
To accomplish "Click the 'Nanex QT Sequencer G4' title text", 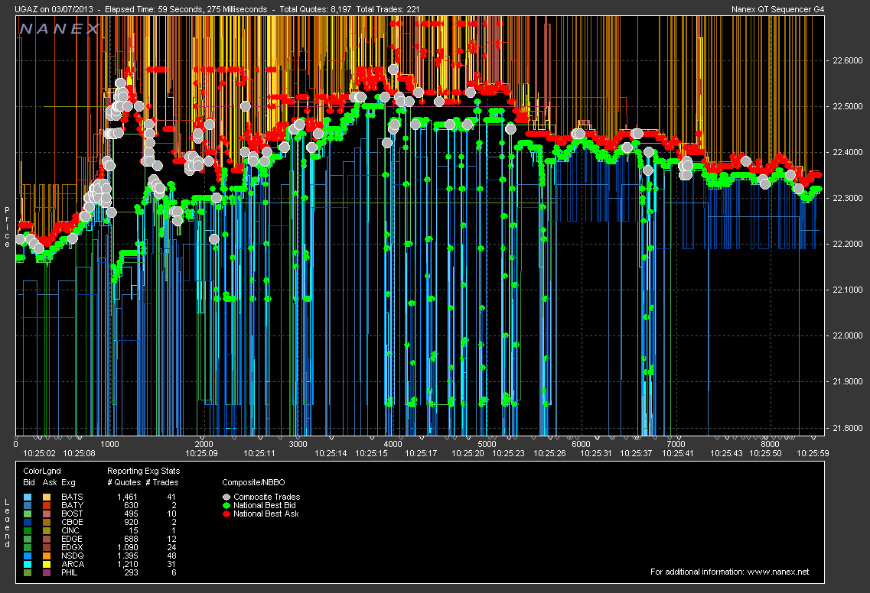I will [x=778, y=9].
